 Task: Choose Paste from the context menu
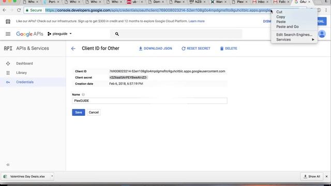point(281,22)
